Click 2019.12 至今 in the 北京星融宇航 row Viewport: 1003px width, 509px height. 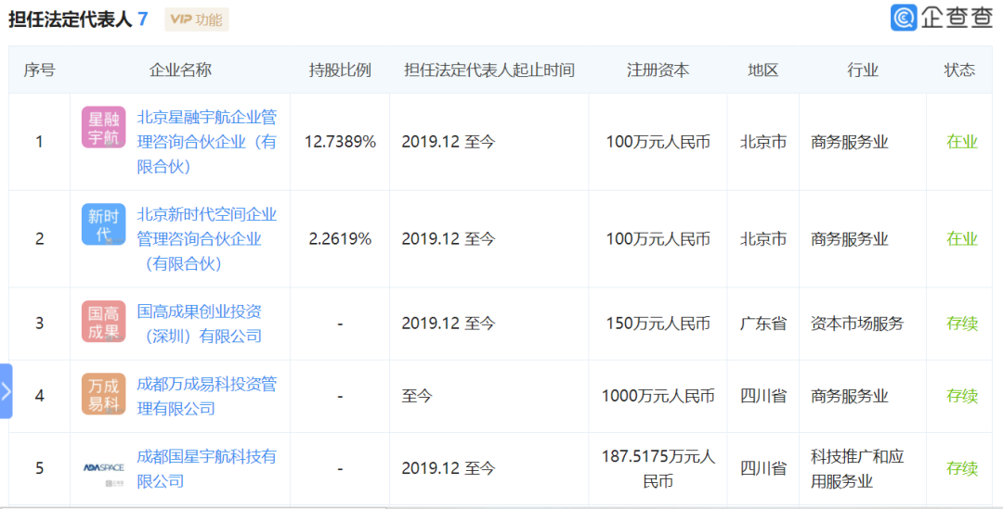pyautogui.click(x=449, y=142)
